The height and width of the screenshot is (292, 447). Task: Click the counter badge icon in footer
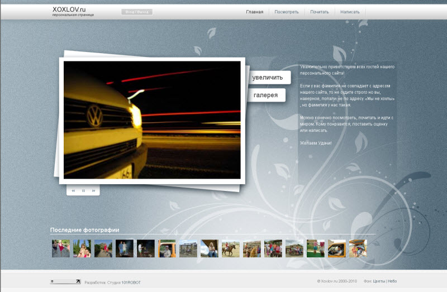point(65,282)
